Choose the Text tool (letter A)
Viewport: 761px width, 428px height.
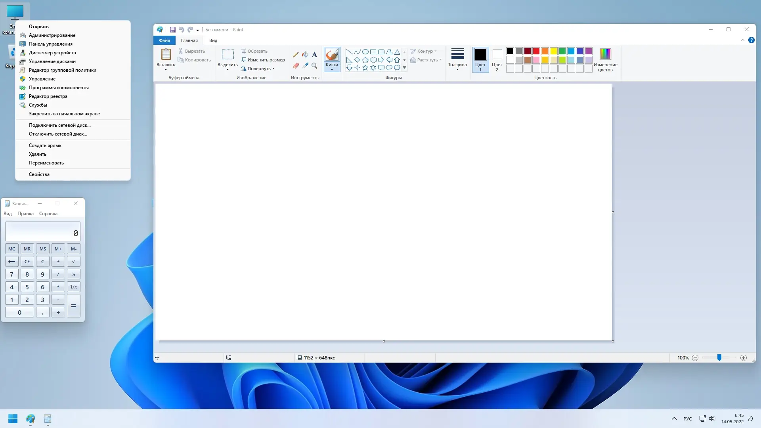tap(314, 55)
